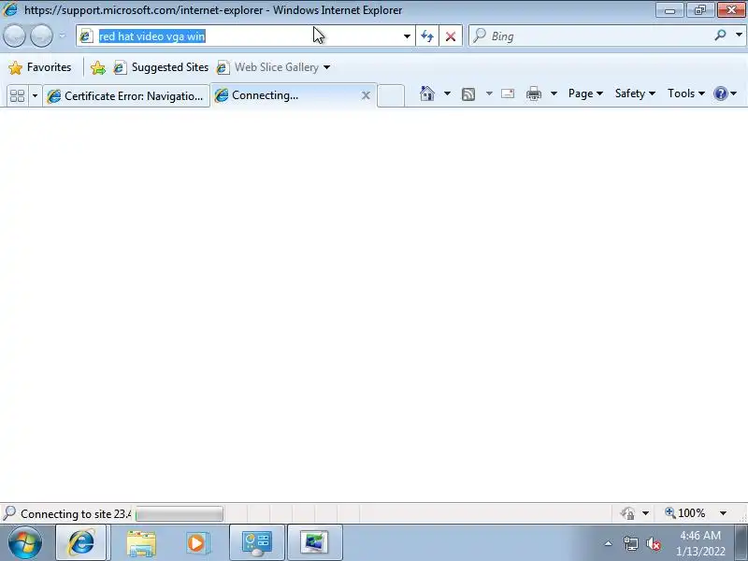Open the Windows Explorer taskbar icon
Image resolution: width=748 pixels, height=561 pixels.
141,543
